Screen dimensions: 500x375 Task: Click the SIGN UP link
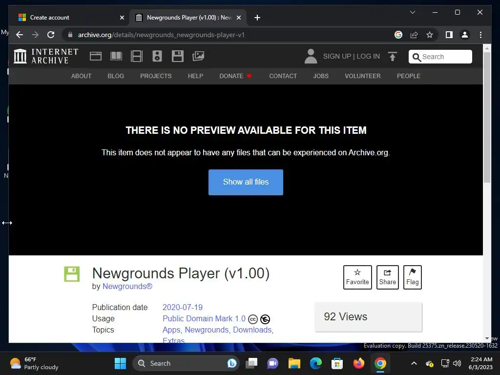[x=337, y=57]
